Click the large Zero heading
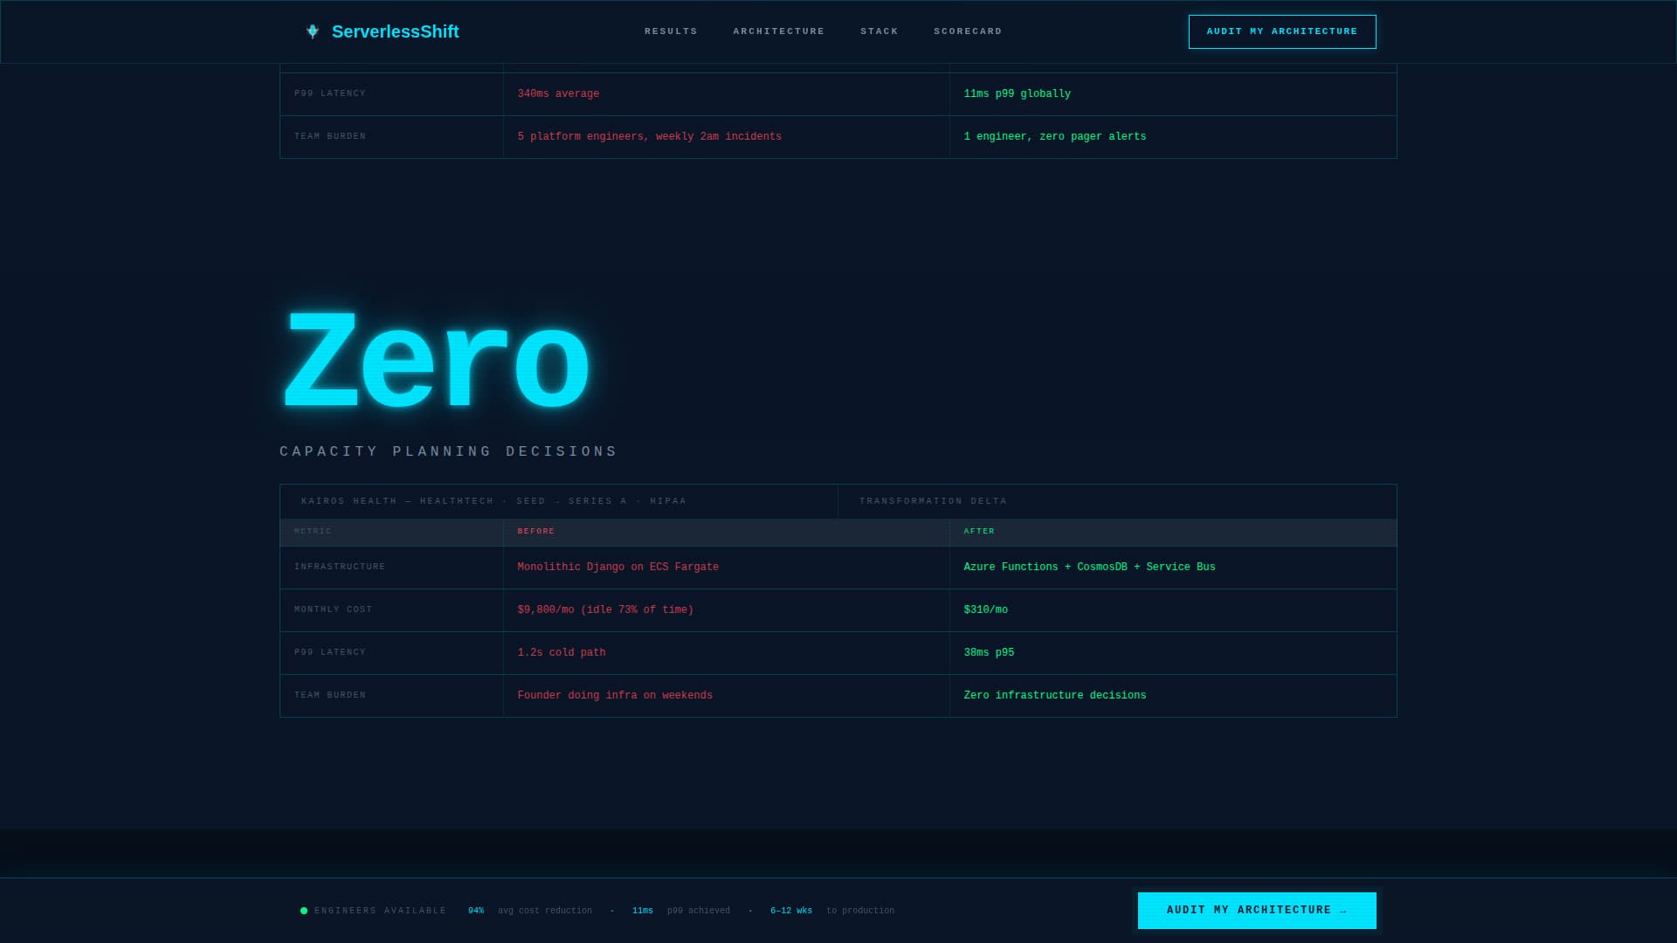Screen dimensions: 1677x943 [435, 362]
